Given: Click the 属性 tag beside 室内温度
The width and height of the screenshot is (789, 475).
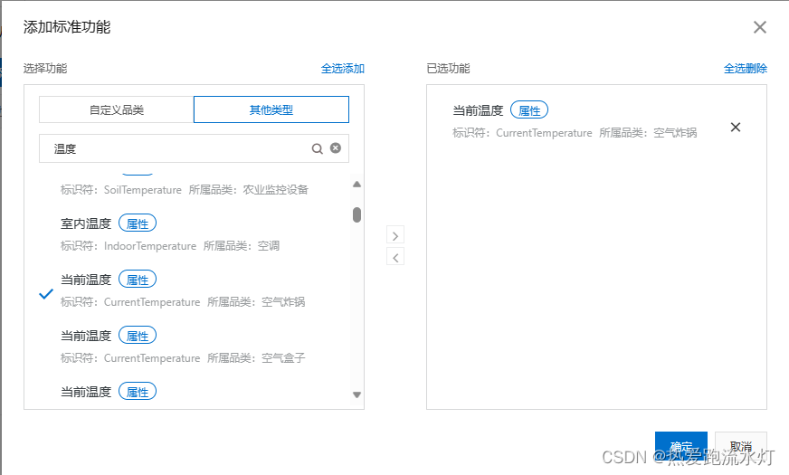Looking at the screenshot, I should point(138,223).
